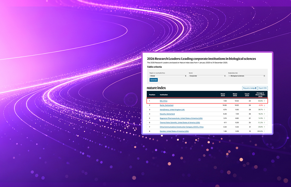Open the Danaher, United States of America link
Viewport: 291px width, 187px height.
pyautogui.click(x=174, y=131)
